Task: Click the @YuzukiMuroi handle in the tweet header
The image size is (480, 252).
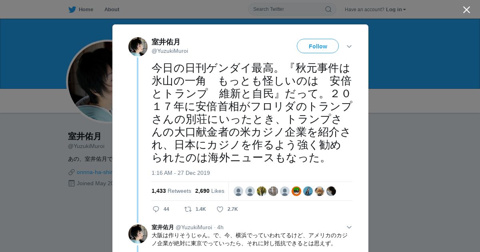Action: click(170, 51)
